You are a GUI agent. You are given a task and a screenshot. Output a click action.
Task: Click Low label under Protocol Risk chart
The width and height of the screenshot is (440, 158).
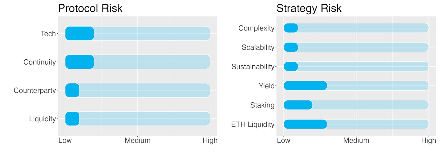click(65, 140)
